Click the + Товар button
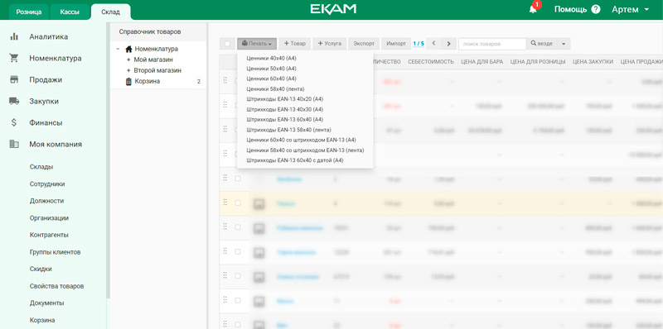Image resolution: width=663 pixels, height=329 pixels. pos(295,44)
